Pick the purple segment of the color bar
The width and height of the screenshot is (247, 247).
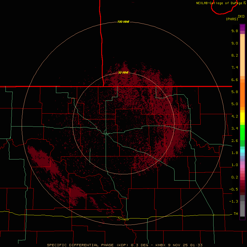pyautogui.click(x=242, y=27)
